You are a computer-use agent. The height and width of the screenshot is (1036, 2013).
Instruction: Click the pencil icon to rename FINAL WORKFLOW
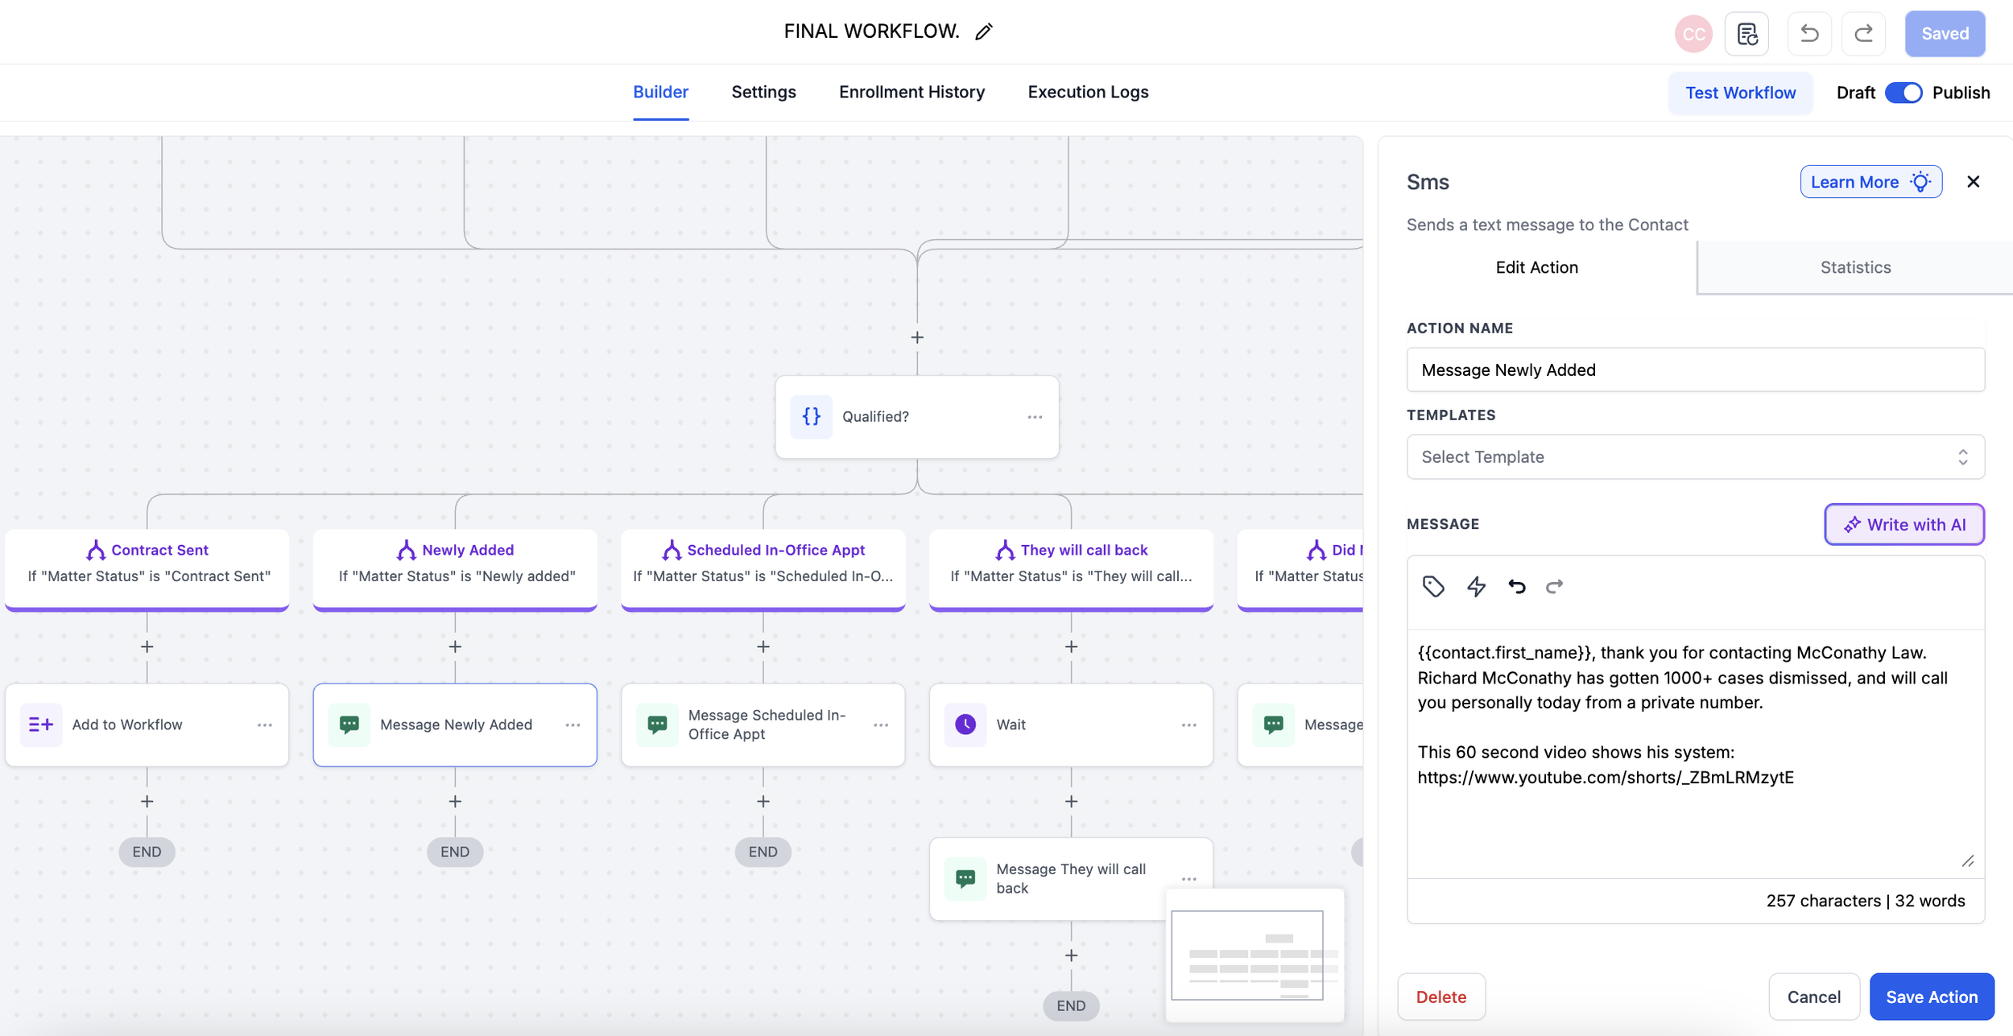(x=983, y=31)
